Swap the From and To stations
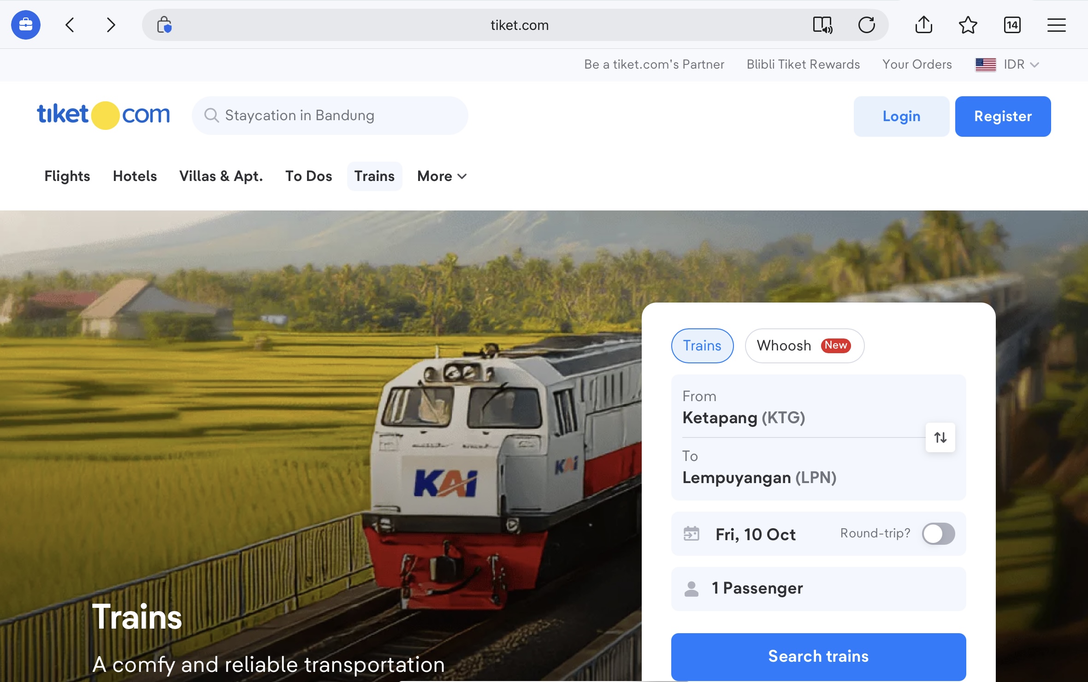 point(940,437)
